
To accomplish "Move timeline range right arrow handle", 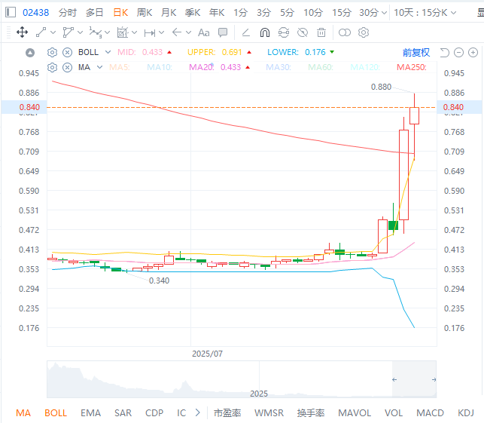I will coord(434,379).
